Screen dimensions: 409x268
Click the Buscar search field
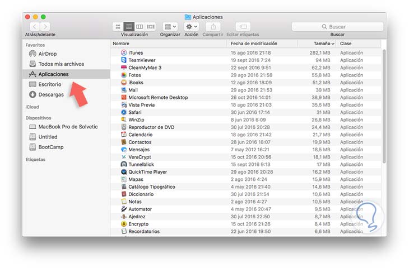337,26
